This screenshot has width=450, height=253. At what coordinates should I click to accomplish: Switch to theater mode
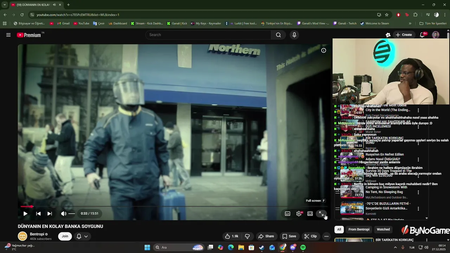coord(310,214)
